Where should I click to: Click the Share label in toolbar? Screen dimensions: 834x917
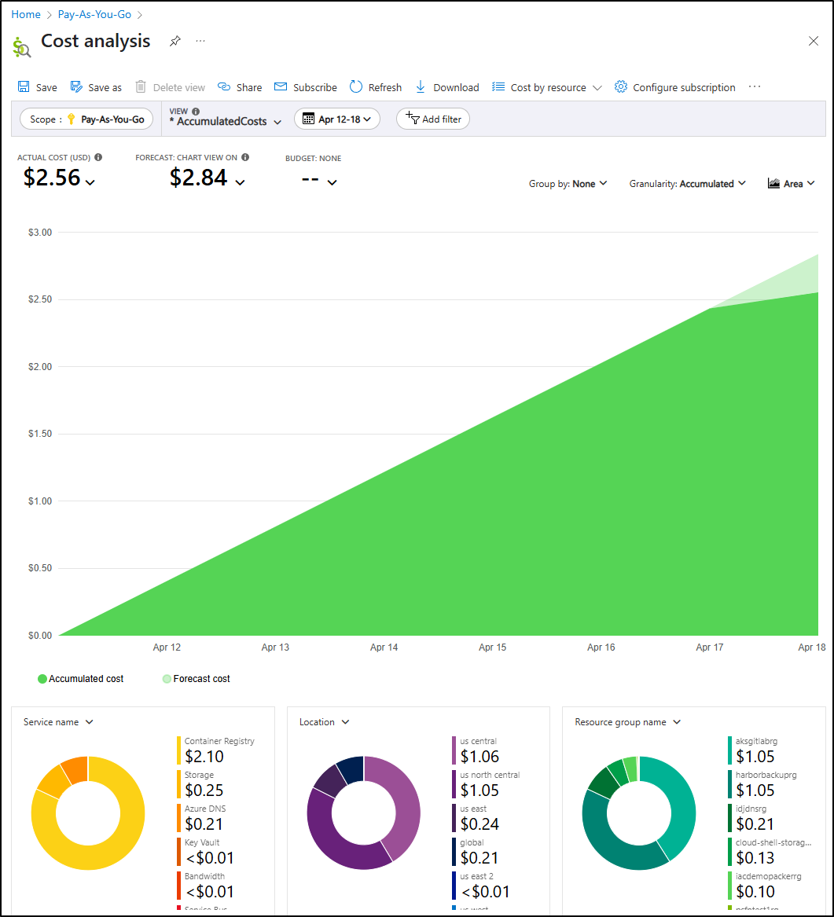(249, 88)
